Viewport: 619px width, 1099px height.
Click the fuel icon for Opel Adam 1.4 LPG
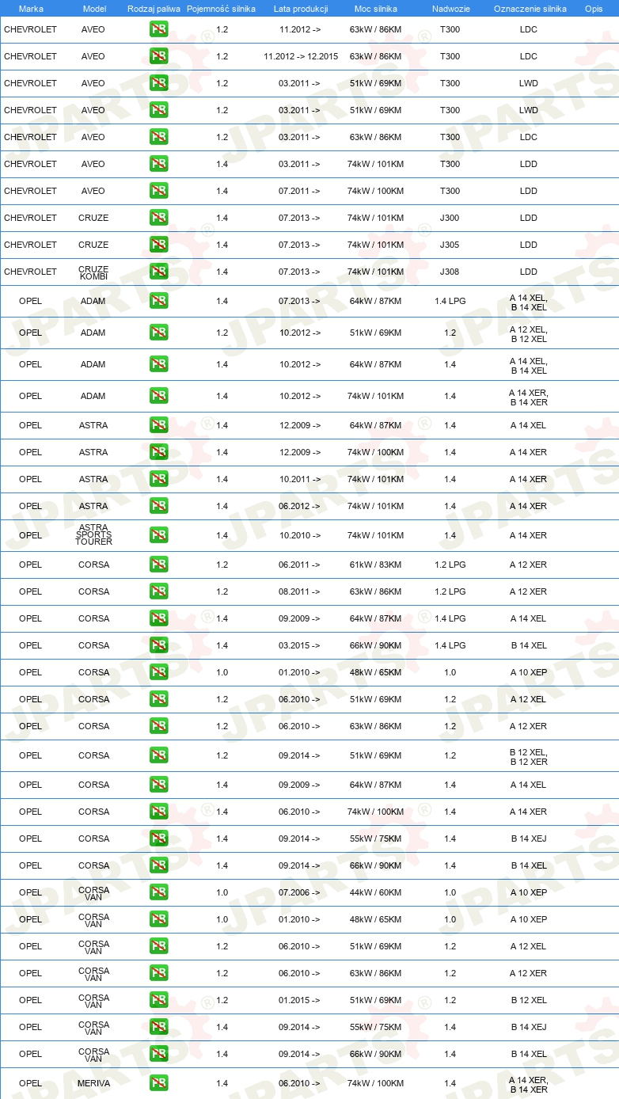[x=158, y=301]
